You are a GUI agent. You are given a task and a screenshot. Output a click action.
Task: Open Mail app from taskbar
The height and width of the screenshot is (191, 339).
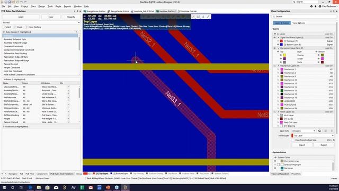coord(56,187)
